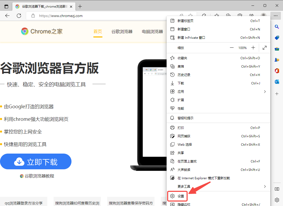Open 设置 from the menu

pyautogui.click(x=218, y=196)
